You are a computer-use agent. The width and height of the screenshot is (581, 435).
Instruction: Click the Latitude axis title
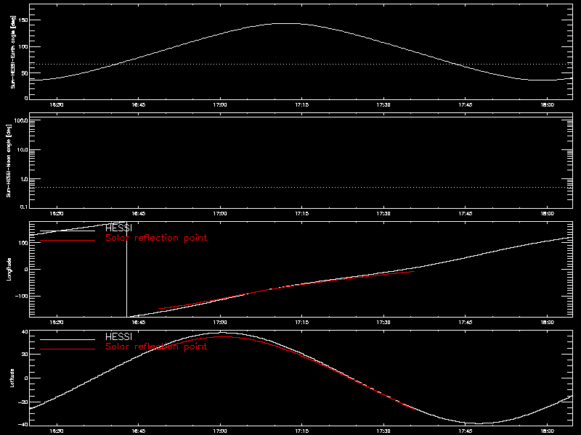[x=12, y=378]
